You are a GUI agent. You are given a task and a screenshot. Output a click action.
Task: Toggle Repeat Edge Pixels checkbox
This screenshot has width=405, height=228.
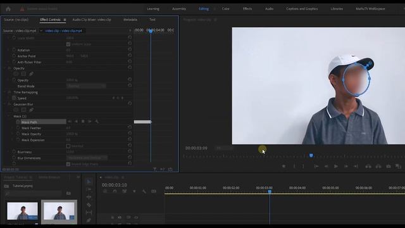[x=68, y=164]
